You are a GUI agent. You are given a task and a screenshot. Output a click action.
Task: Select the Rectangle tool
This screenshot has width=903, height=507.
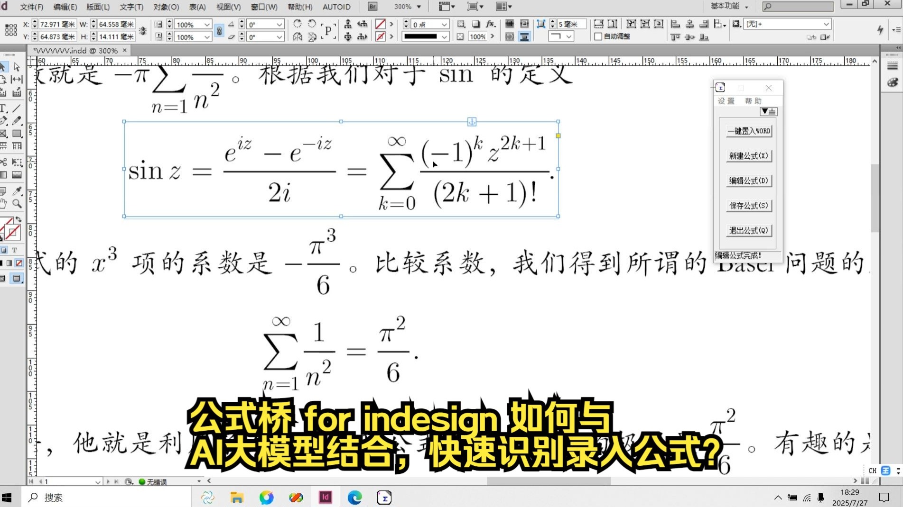tap(17, 134)
